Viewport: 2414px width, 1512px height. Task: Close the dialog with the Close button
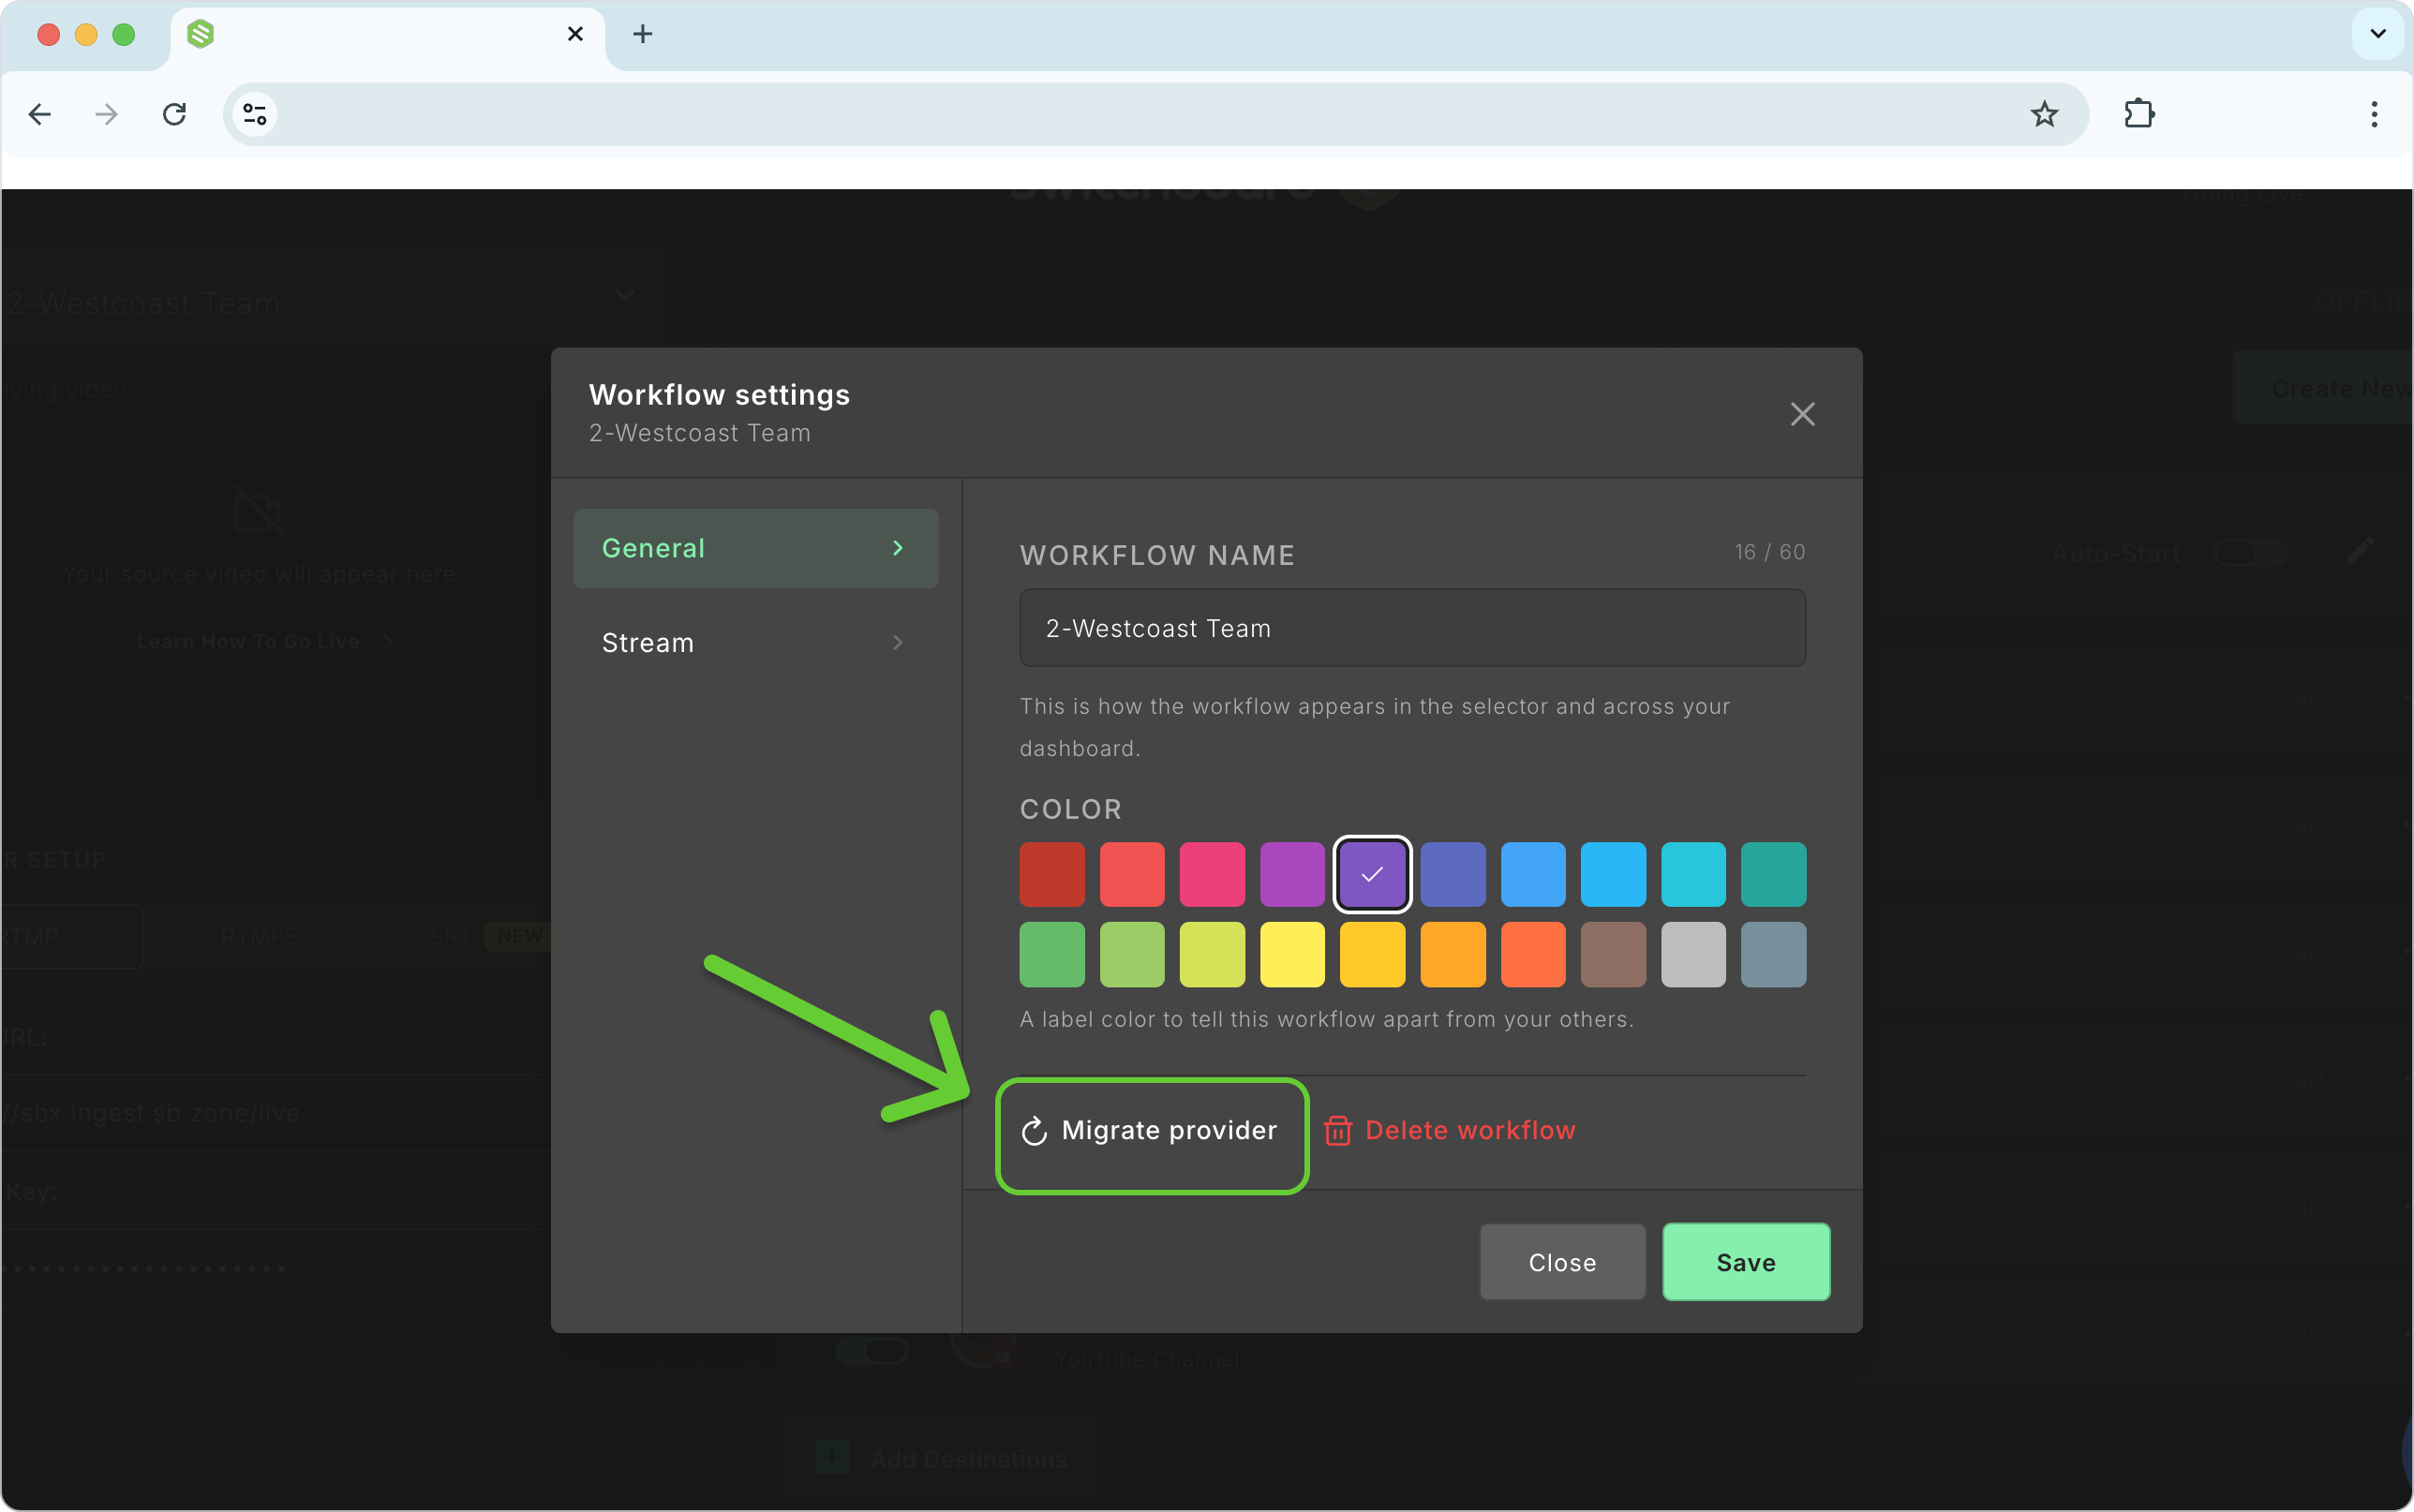(1562, 1262)
